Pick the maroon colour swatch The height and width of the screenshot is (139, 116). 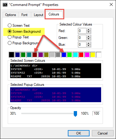(35, 55)
